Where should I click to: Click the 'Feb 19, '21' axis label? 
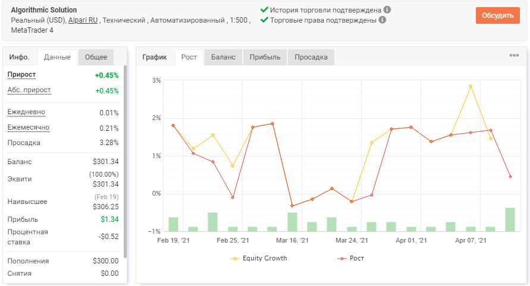pyautogui.click(x=174, y=240)
